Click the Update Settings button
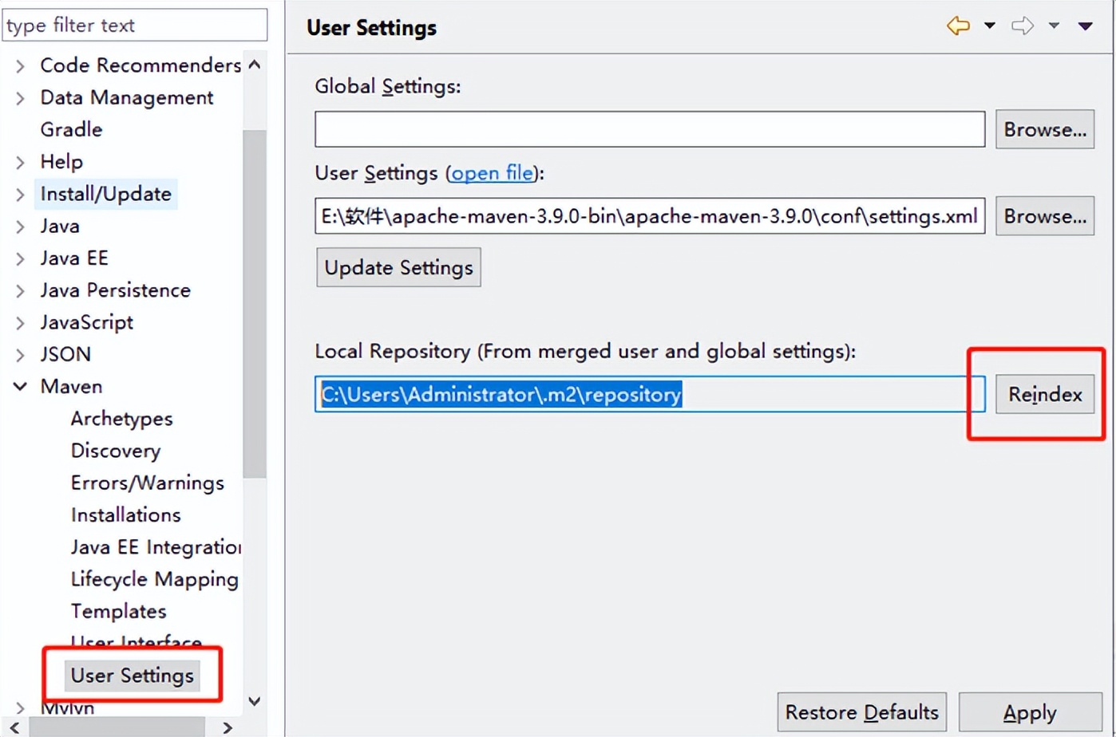Image resolution: width=1116 pixels, height=737 pixels. click(x=398, y=267)
